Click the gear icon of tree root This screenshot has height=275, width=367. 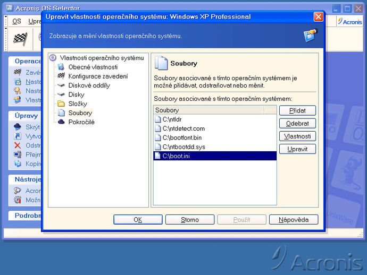[x=53, y=58]
